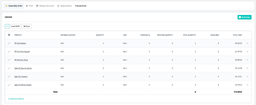Open the Manual Journals tab

[x=45, y=6]
